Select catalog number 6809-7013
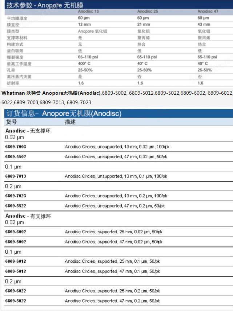 click(x=16, y=176)
